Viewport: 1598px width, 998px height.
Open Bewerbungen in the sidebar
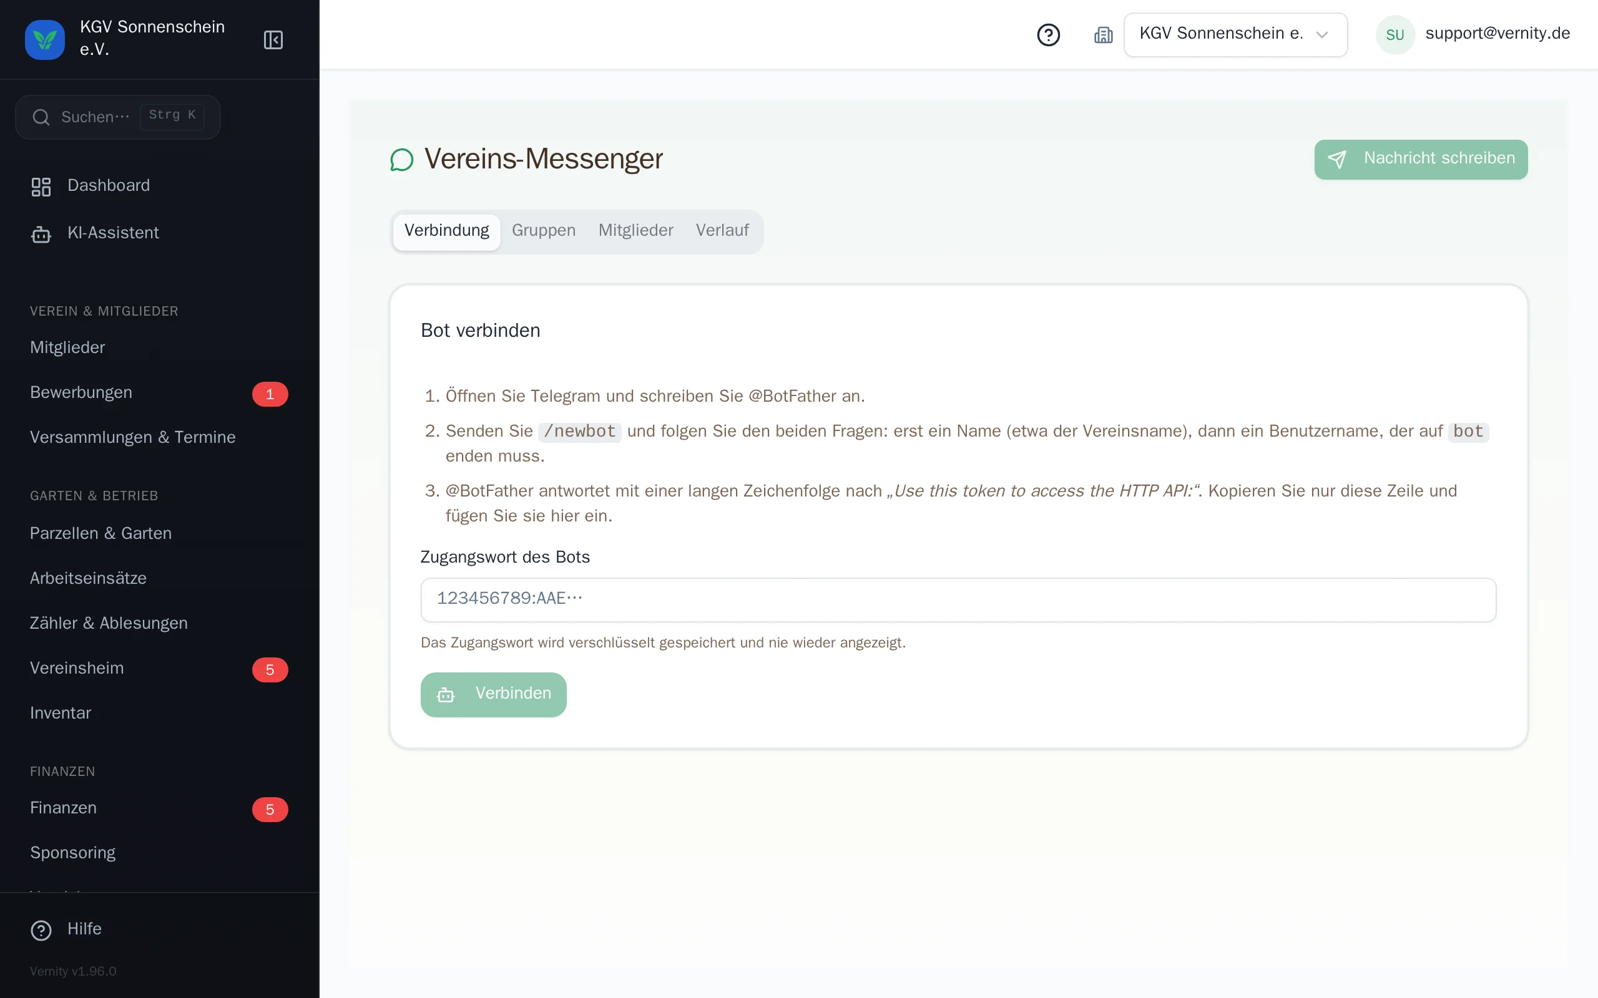(159, 393)
